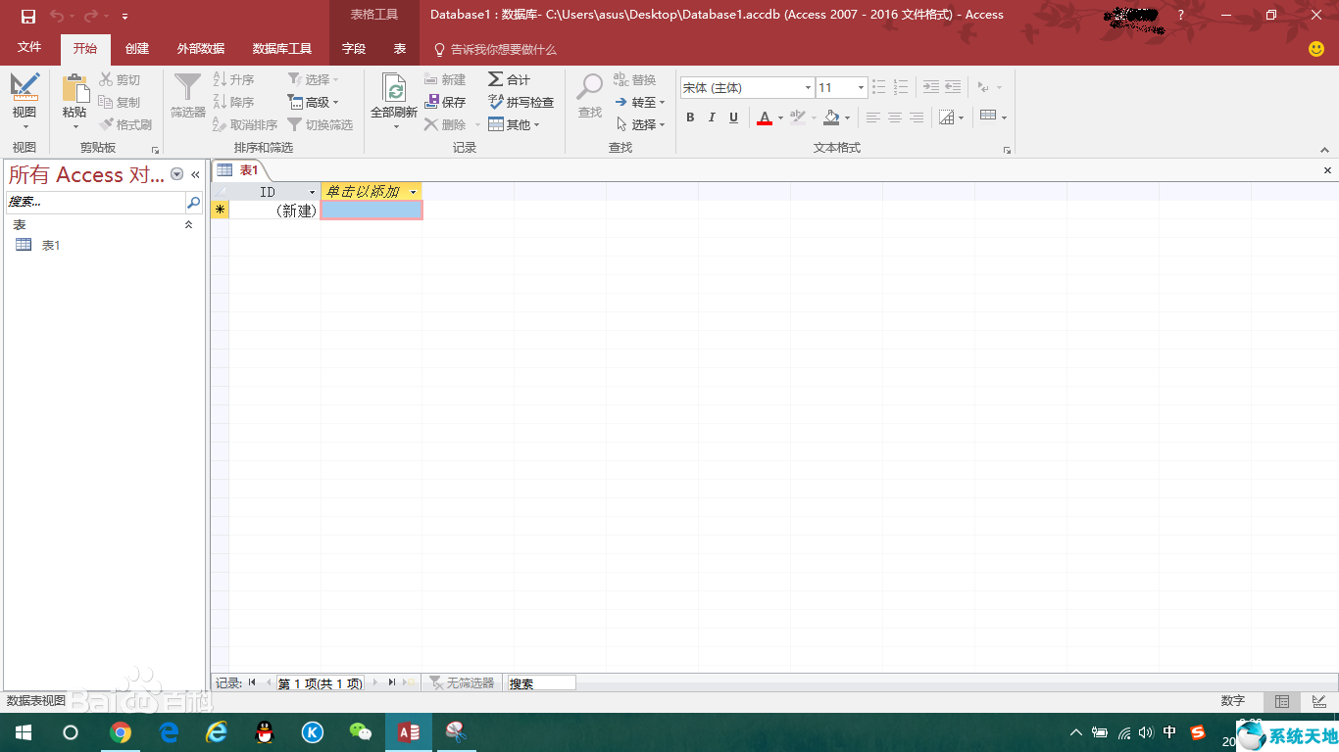The width and height of the screenshot is (1339, 752).
Task: Open the font name 宋体 dropdown
Action: [x=808, y=88]
